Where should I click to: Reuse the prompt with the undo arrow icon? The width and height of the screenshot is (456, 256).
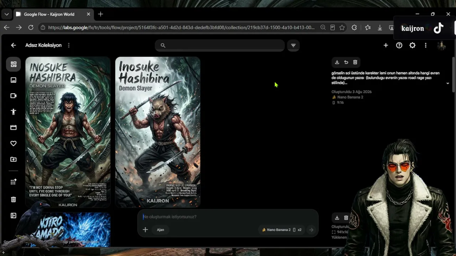[346, 62]
